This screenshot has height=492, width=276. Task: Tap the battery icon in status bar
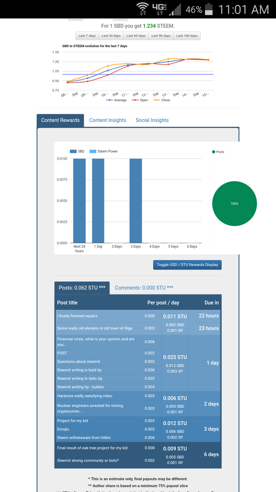pos(209,9)
